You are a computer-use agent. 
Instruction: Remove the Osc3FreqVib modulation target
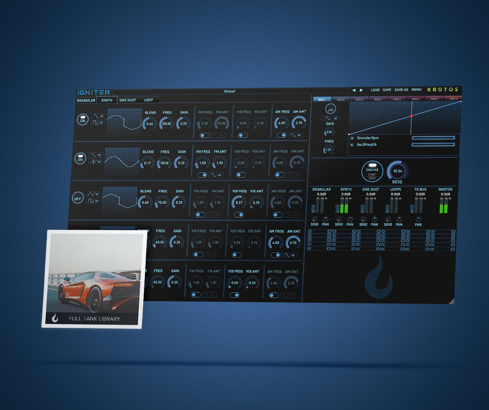pyautogui.click(x=352, y=145)
